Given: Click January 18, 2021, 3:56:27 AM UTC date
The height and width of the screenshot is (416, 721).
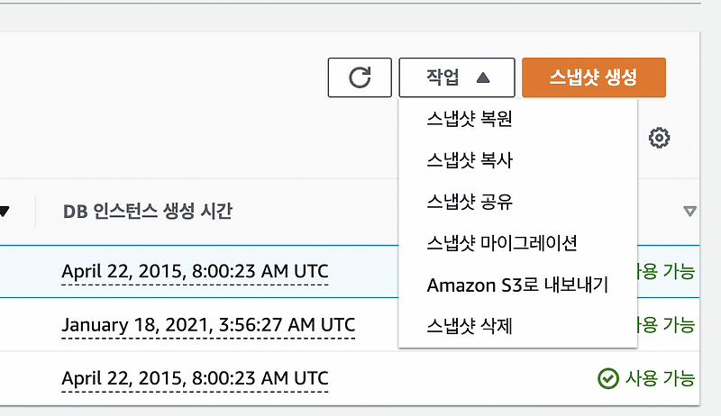Looking at the screenshot, I should click(x=208, y=325).
